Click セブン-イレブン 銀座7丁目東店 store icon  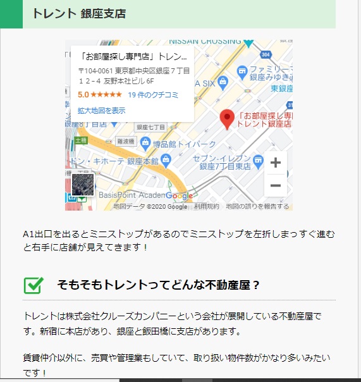(258, 162)
